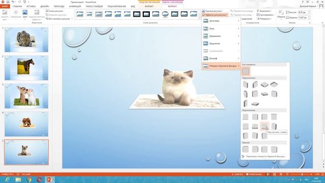The image size is (325, 183).
Task: Click Изменить рисунок (change picture)
Action: pos(56,15)
